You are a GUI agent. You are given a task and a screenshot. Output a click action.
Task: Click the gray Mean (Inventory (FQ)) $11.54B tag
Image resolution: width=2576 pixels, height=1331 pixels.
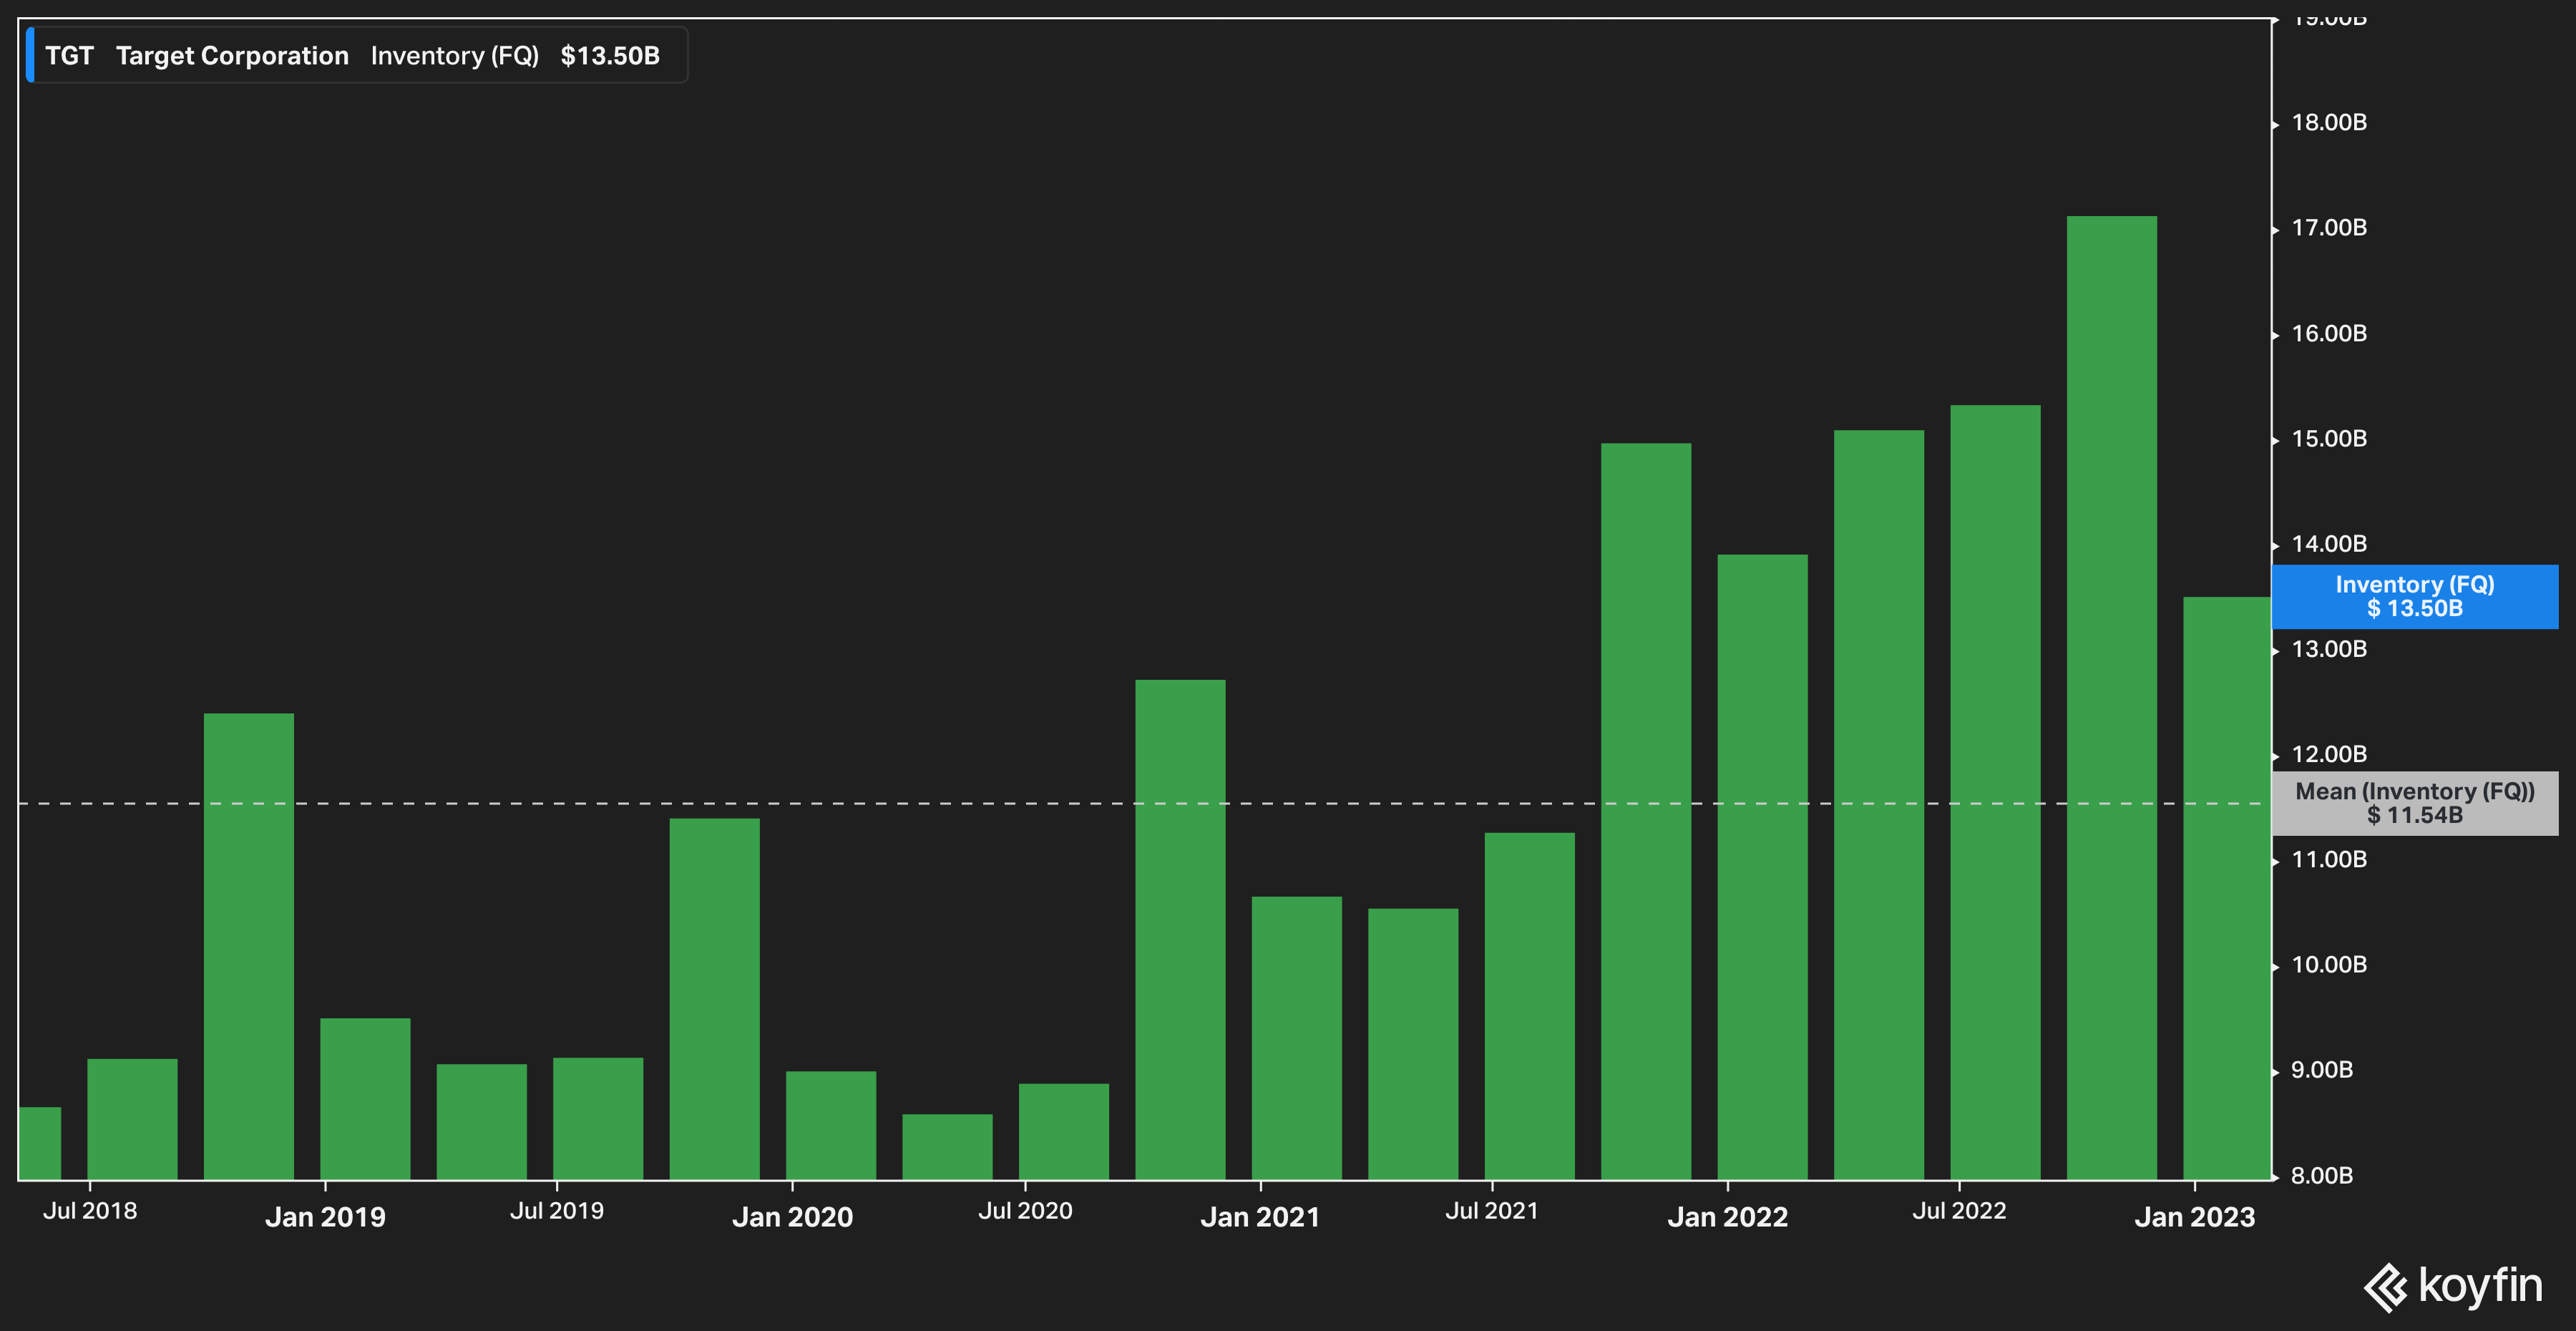coord(2414,803)
